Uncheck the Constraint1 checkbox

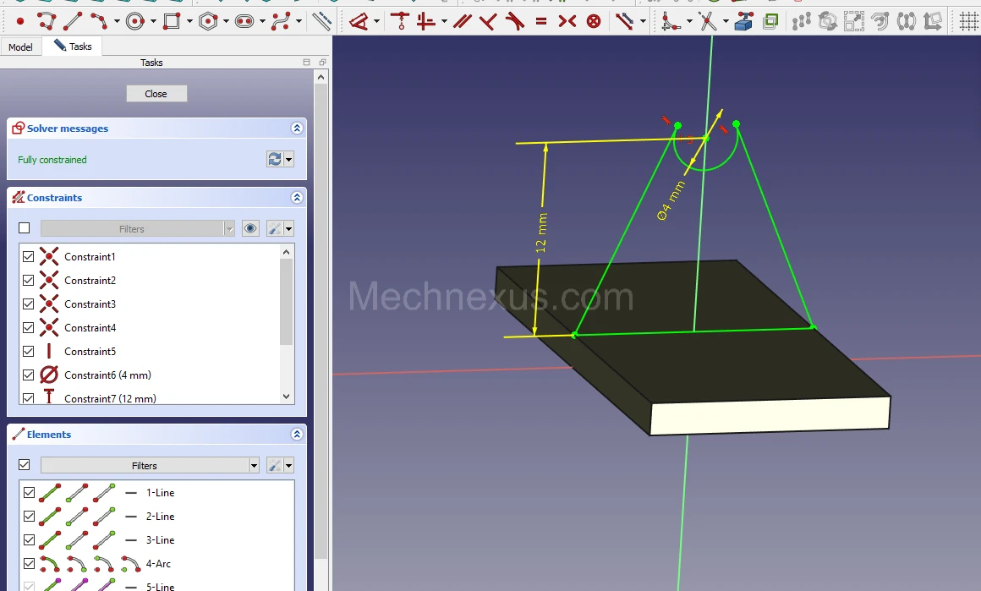pos(29,256)
